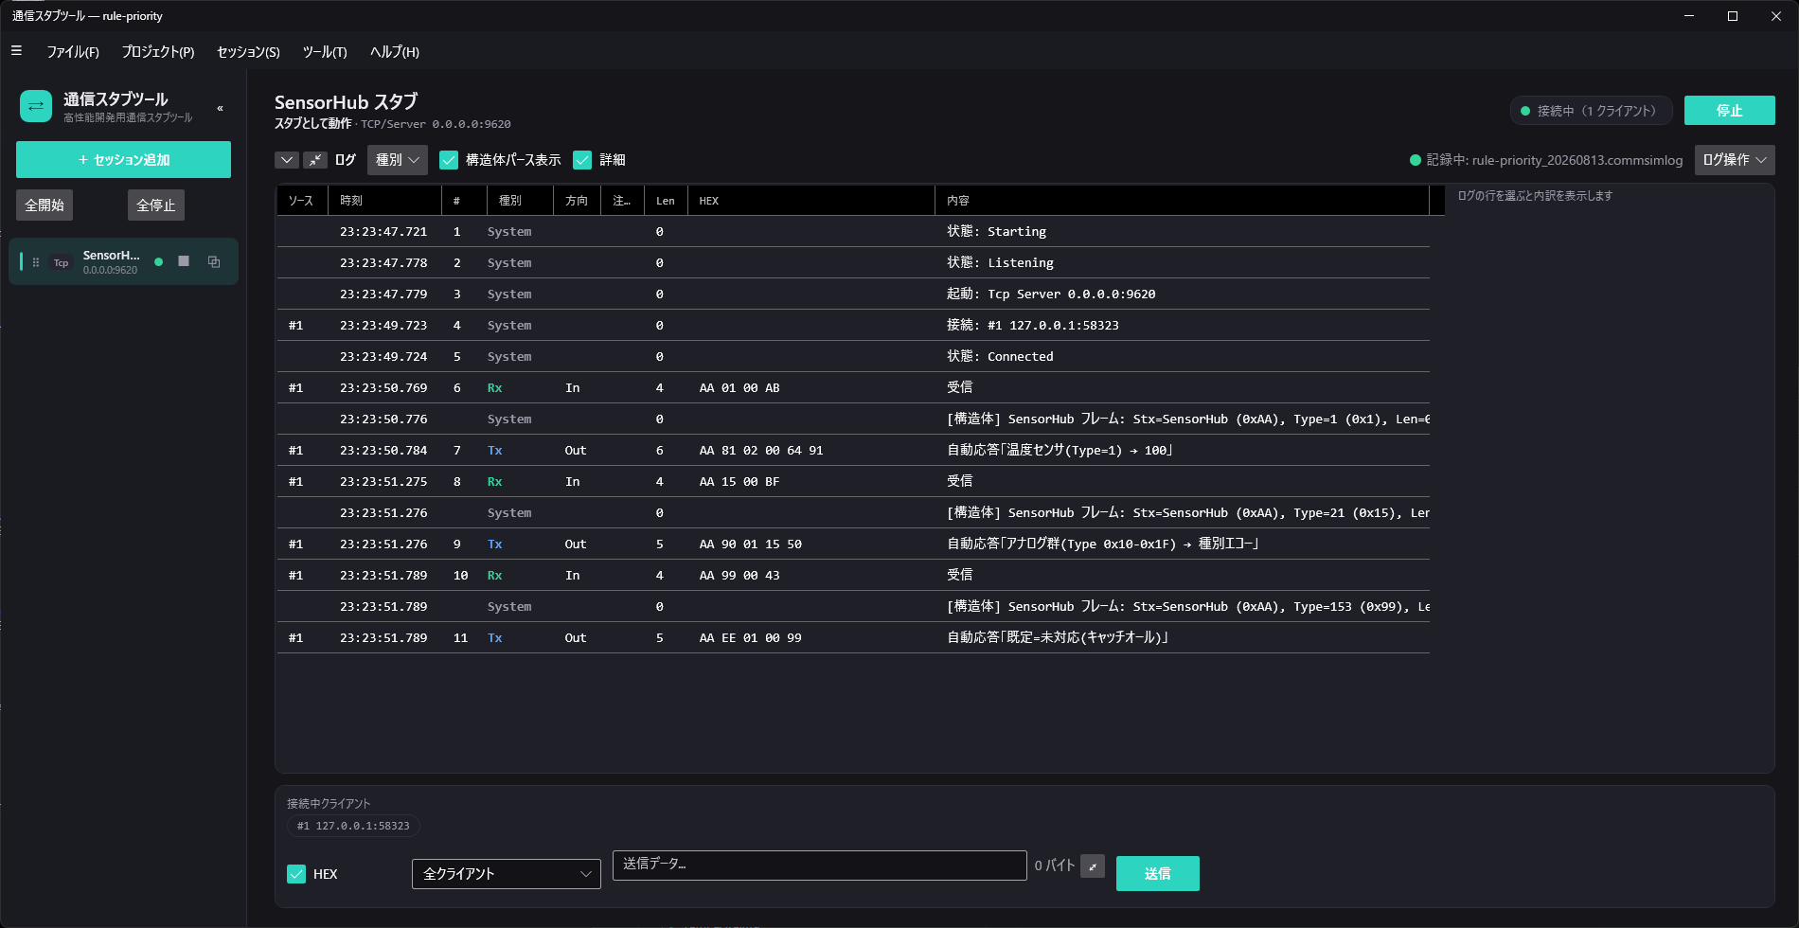The image size is (1799, 928).
Task: Select the Rx row with HEX 'AA 15 00 BF'
Action: [x=853, y=481]
